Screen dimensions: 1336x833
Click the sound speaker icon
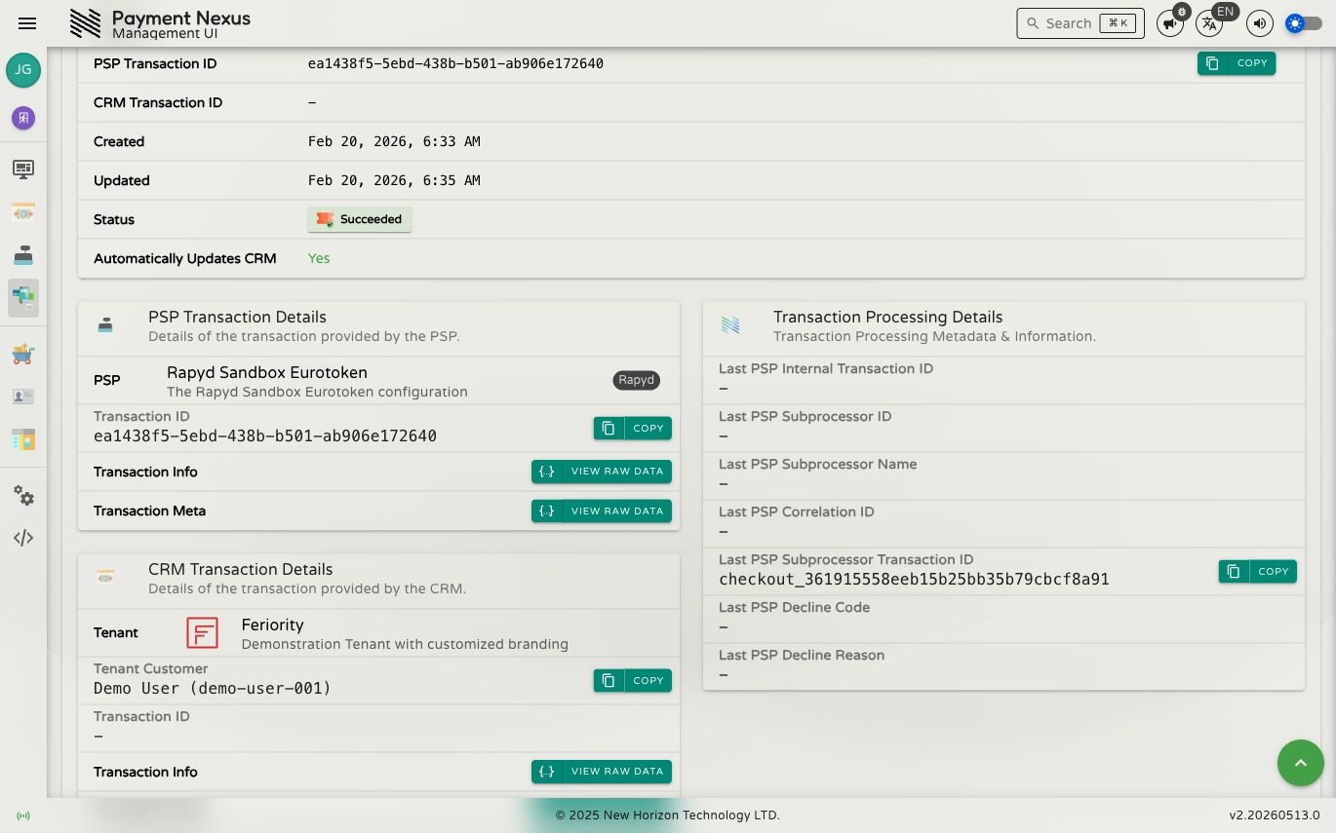1260,23
